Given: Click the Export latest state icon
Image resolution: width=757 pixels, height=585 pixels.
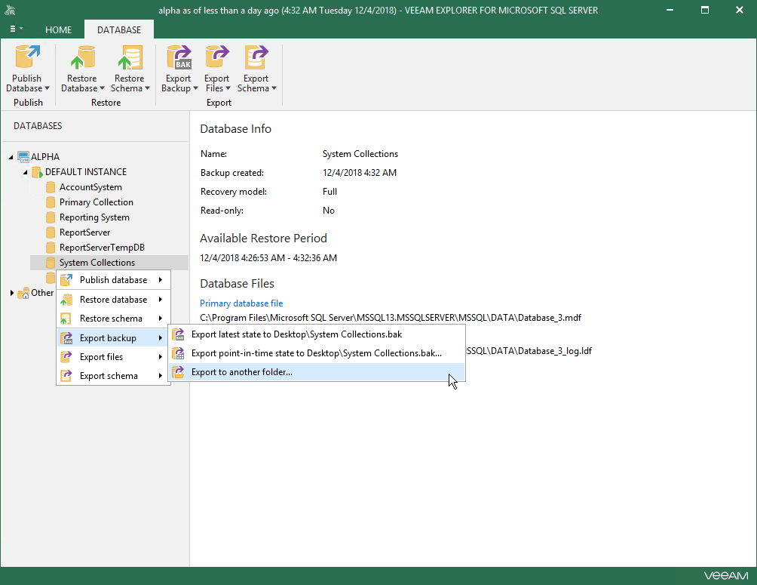Looking at the screenshot, I should point(178,334).
